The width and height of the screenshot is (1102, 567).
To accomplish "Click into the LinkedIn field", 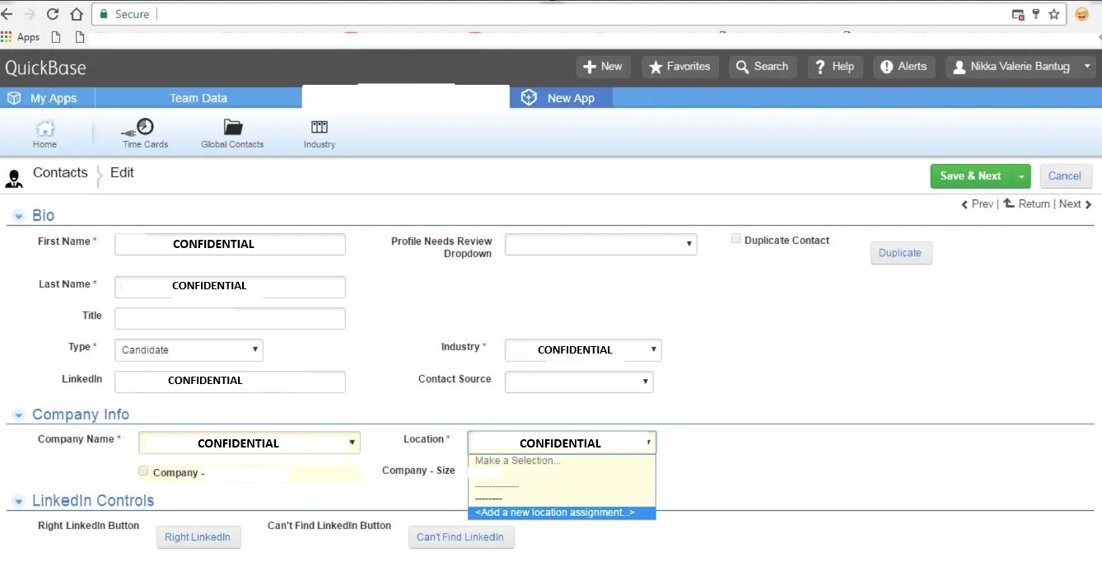I will pos(230,382).
